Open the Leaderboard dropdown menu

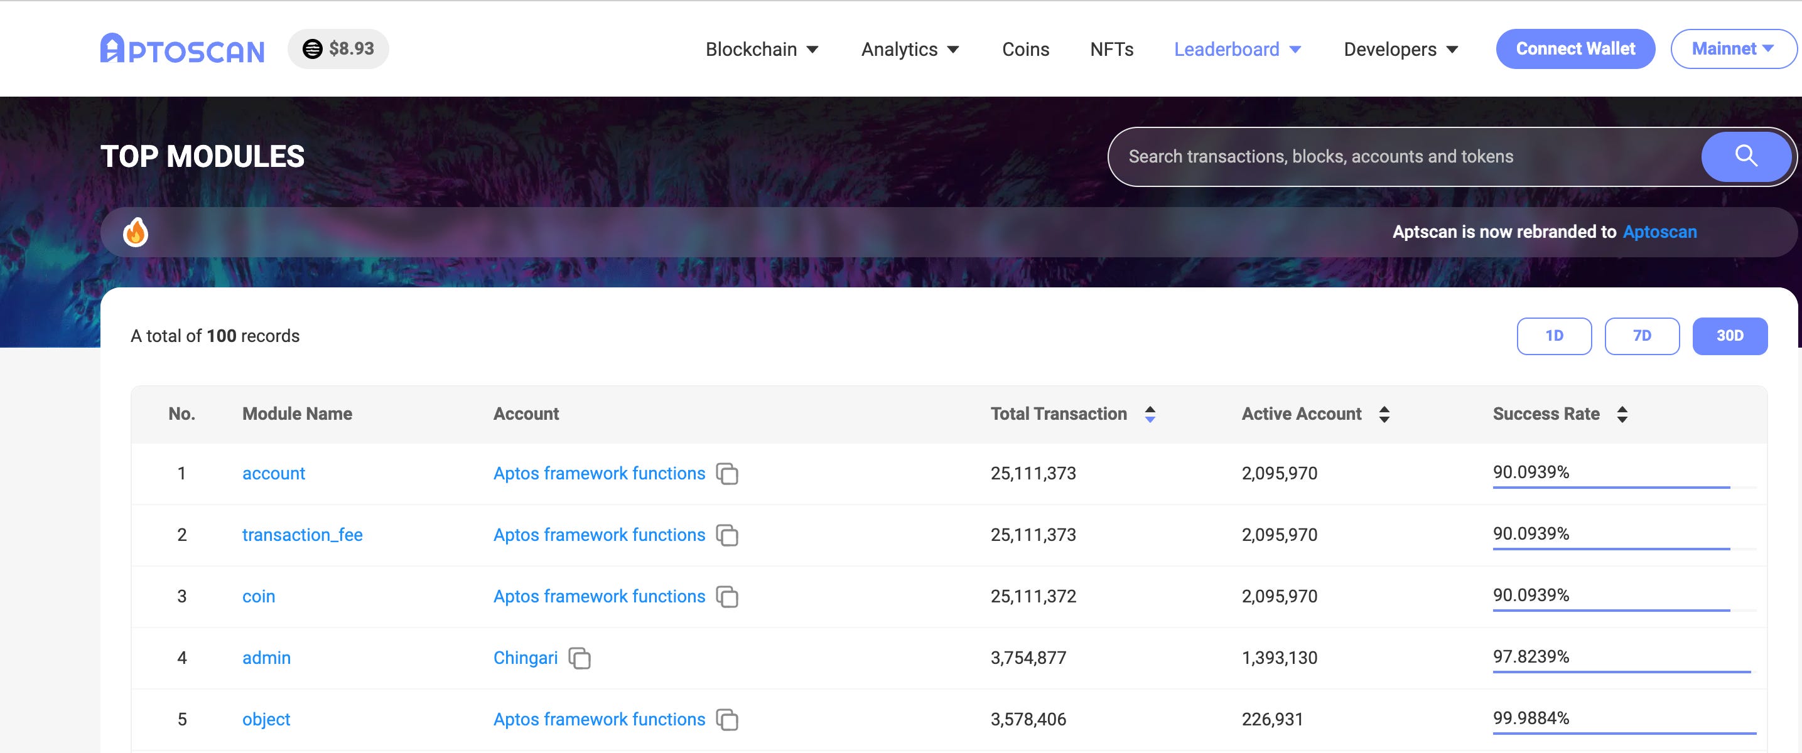click(1238, 49)
